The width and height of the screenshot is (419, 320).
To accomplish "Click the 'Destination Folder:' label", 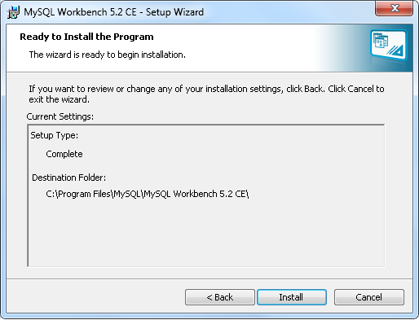I will click(x=69, y=178).
